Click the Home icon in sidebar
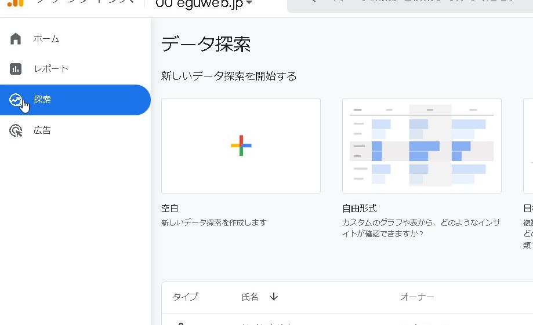 coord(16,39)
